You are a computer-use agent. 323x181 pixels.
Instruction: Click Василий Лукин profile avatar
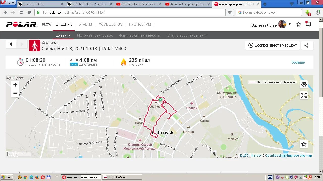pyautogui.click(x=282, y=24)
